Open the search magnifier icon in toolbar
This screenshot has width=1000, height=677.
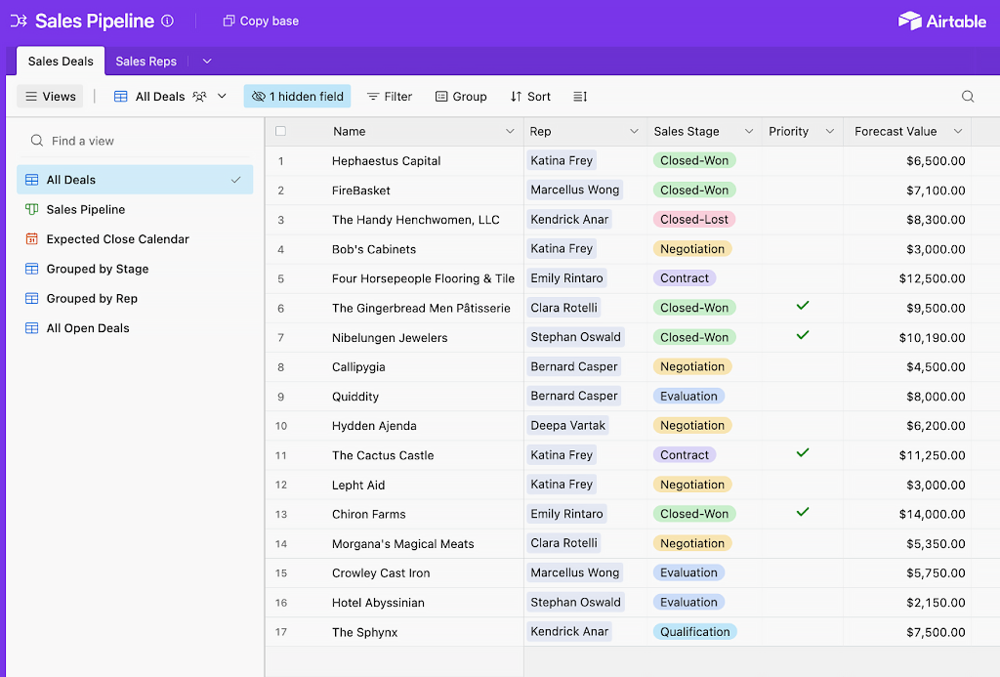[x=968, y=97]
